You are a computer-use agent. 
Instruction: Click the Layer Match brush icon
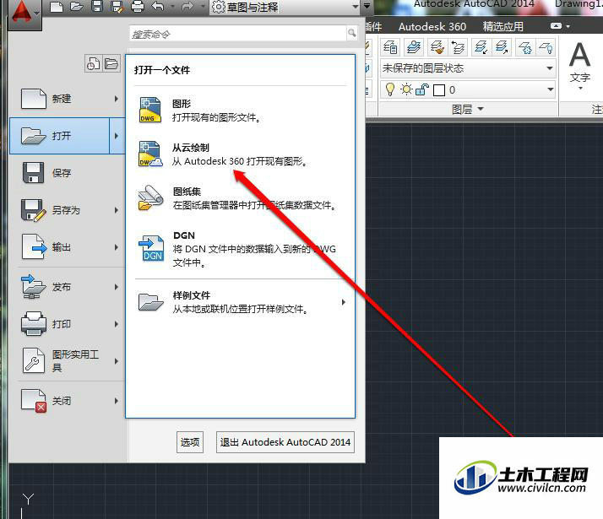(437, 47)
